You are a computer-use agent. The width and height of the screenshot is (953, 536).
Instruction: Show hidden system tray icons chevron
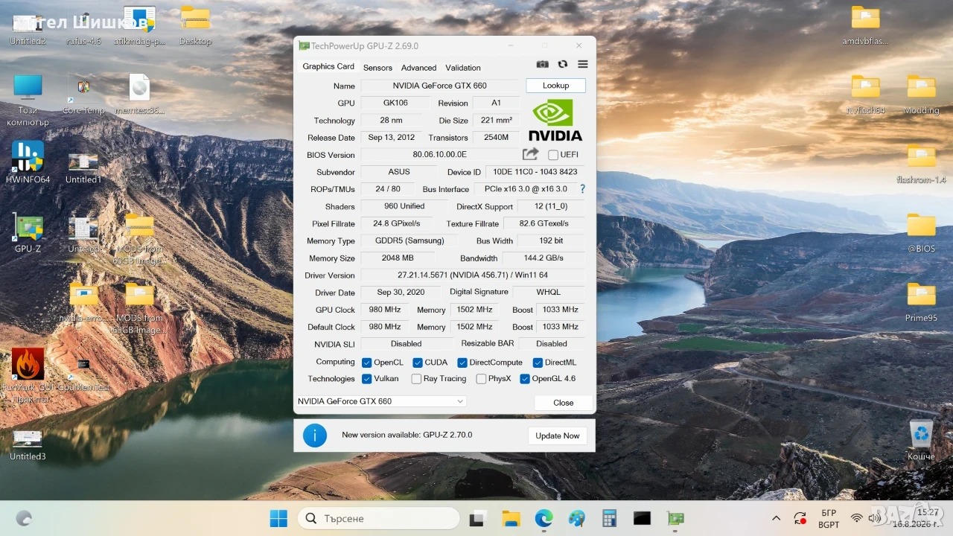776,518
